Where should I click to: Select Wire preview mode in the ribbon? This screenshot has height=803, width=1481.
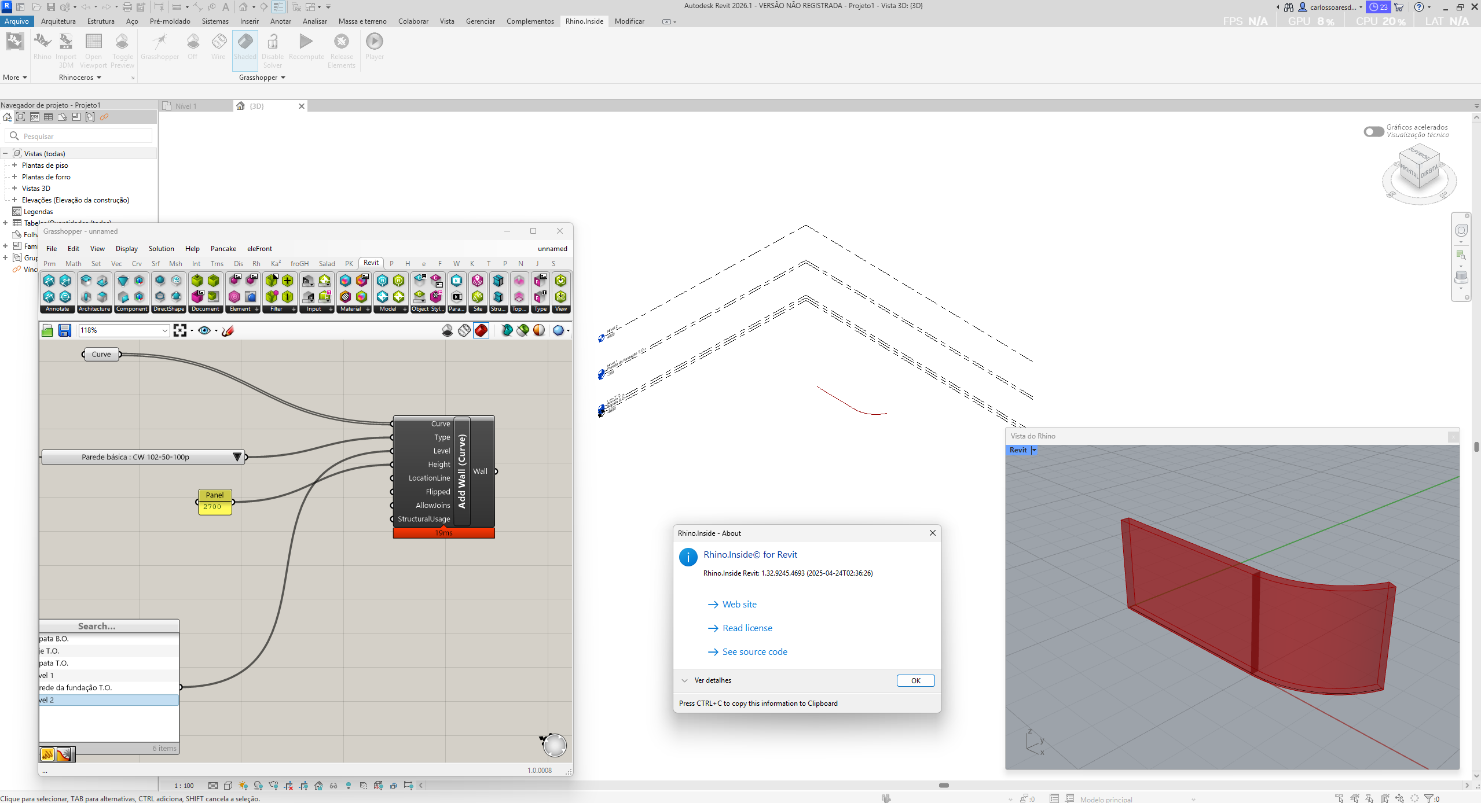pos(218,46)
